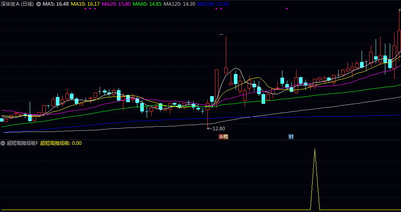
Task: Select the magenta MA20: 15.80 label
Action: tap(116, 4)
